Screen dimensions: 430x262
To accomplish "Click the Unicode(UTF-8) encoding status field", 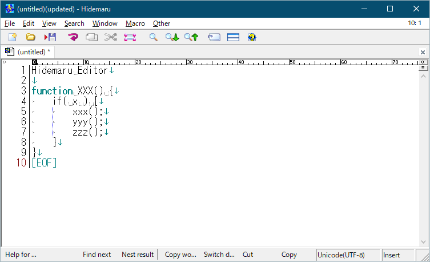I will (x=348, y=255).
